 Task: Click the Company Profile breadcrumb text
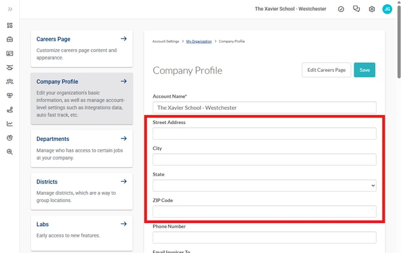[232, 41]
